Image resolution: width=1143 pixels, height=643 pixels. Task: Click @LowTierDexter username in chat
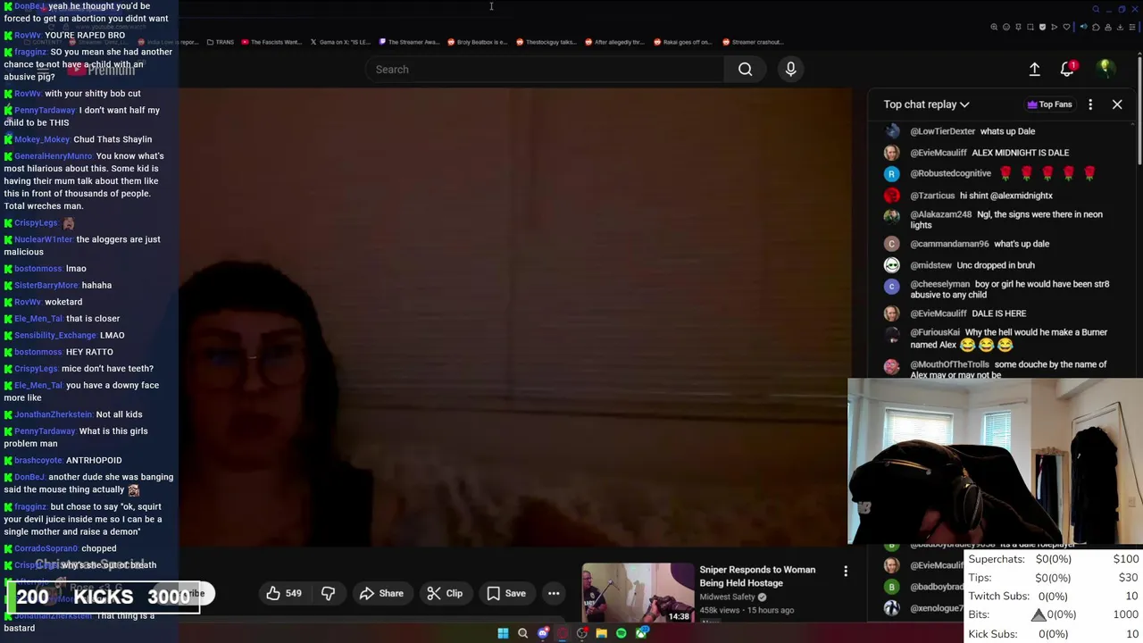[942, 131]
